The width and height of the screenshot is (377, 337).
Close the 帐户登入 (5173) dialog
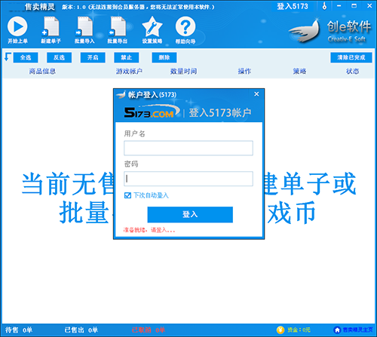[256, 94]
